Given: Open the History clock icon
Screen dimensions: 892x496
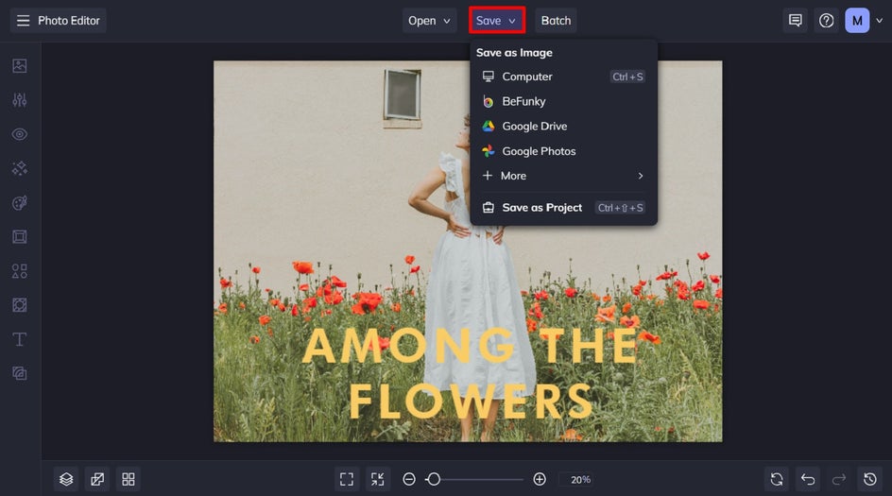Looking at the screenshot, I should point(870,479).
